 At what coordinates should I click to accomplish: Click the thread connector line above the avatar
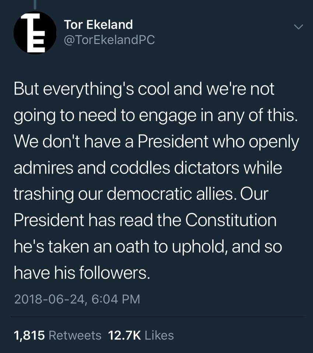[x=35, y=4]
